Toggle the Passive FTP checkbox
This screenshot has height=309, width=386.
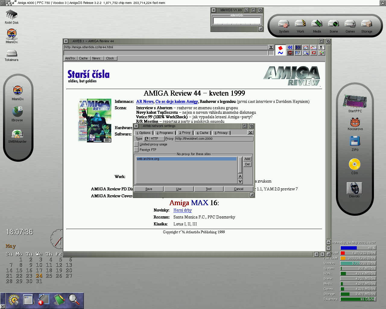click(x=136, y=150)
